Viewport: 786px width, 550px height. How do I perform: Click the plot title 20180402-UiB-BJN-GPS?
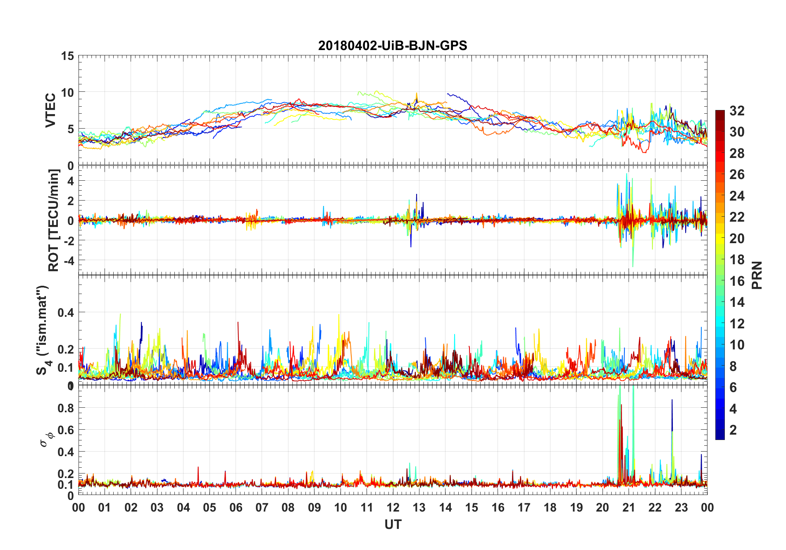coord(393,45)
